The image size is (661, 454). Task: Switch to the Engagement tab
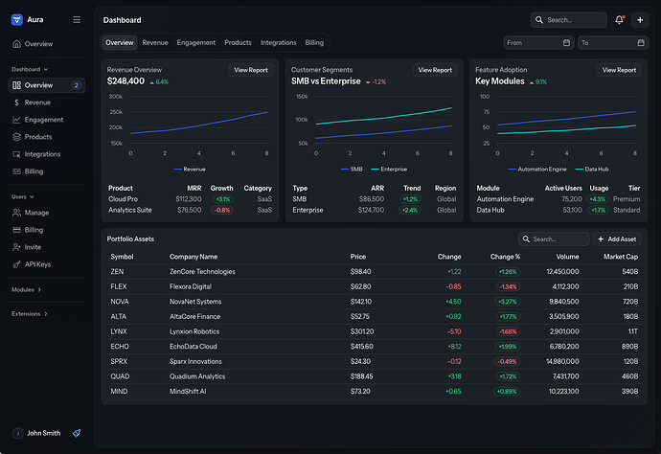click(x=195, y=43)
